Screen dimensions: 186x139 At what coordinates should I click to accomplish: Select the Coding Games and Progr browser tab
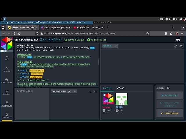pyautogui.click(x=23, y=28)
